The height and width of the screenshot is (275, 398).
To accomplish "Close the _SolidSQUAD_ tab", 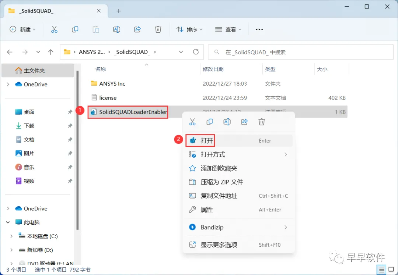I will 99,11.
